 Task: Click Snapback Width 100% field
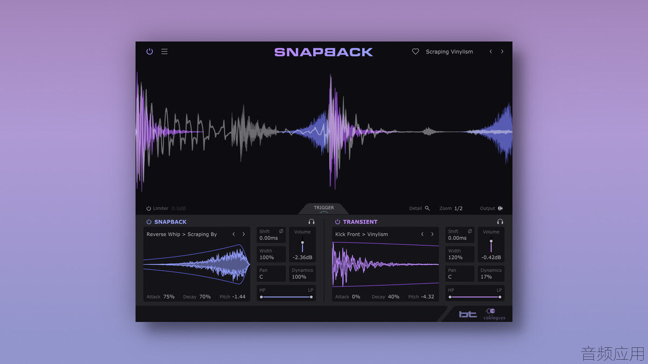(x=271, y=254)
